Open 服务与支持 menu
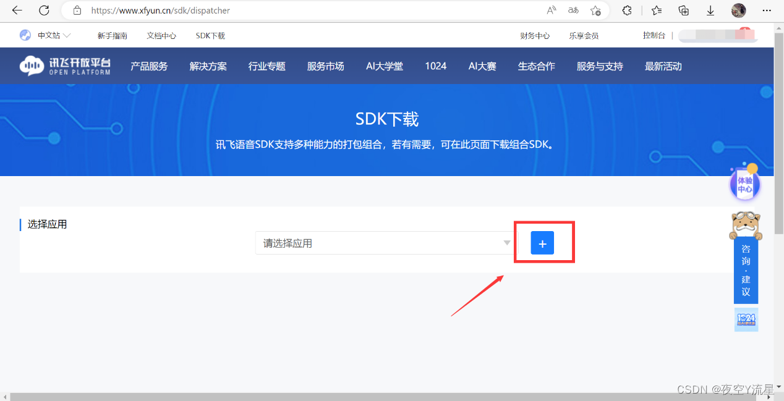Screen dimensions: 784x401 pos(600,66)
